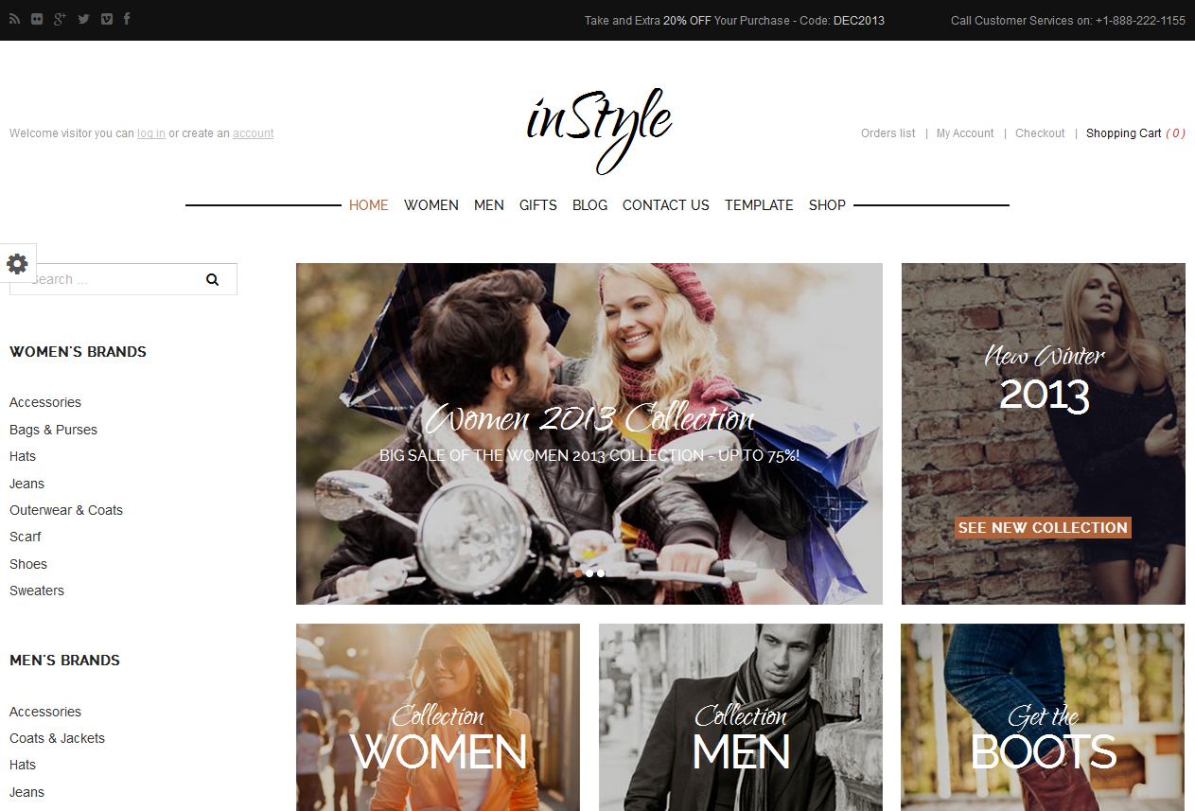Click the Flickr social icon
Image resolution: width=1195 pixels, height=811 pixels.
[37, 19]
